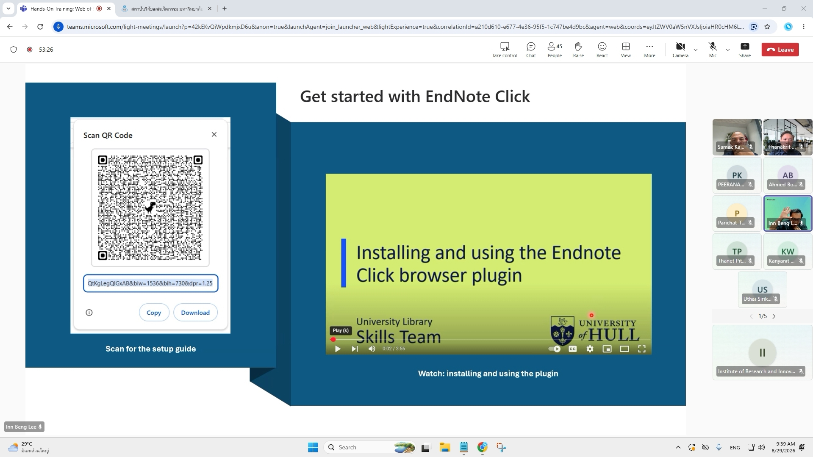The height and width of the screenshot is (457, 813).
Task: Open the React emoji menu
Action: [602, 50]
